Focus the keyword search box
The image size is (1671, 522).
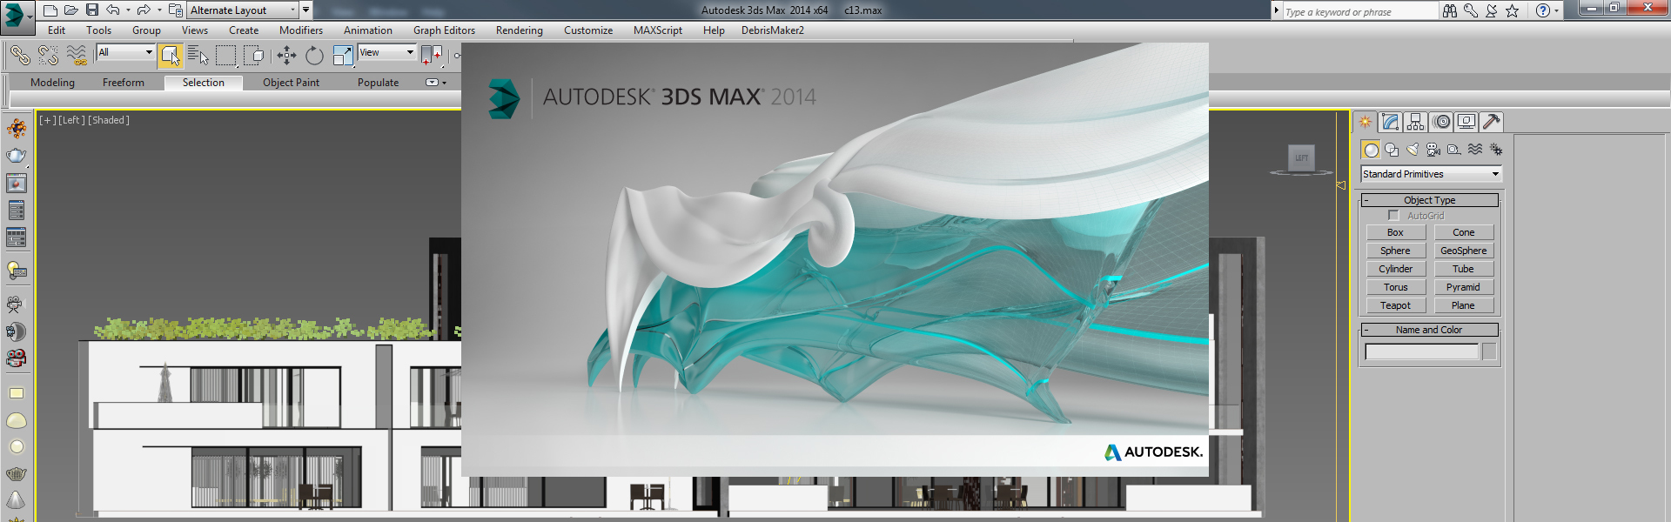(x=1360, y=11)
